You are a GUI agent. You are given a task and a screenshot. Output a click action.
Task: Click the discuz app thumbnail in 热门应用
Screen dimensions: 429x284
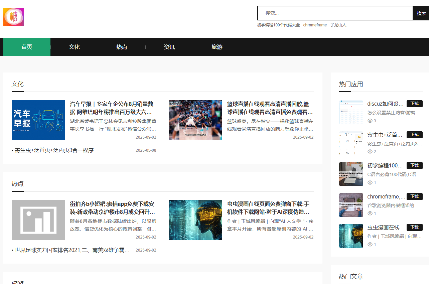(351, 112)
